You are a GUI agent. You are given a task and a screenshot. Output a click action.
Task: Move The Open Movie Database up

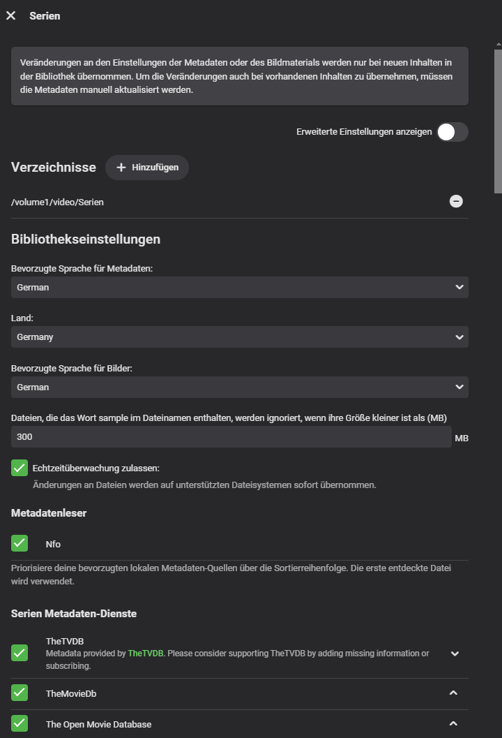453,723
